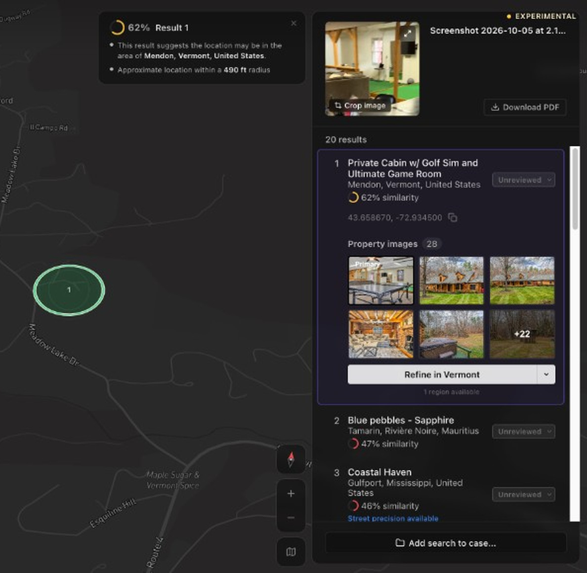Viewport: 587px width, 573px height.
Task: View the log cabin living room thumbnail
Action: pyautogui.click(x=381, y=334)
